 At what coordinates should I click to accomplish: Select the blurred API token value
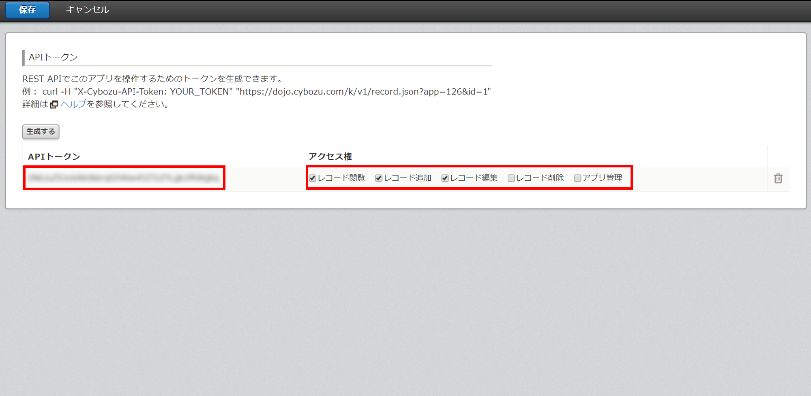pyautogui.click(x=124, y=178)
